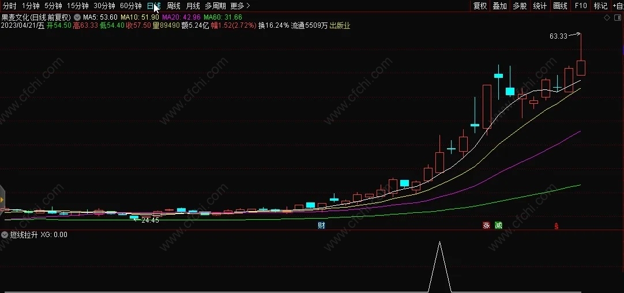Expand the 更多 > periods menu
This screenshot has width=624, height=293.
pos(240,6)
